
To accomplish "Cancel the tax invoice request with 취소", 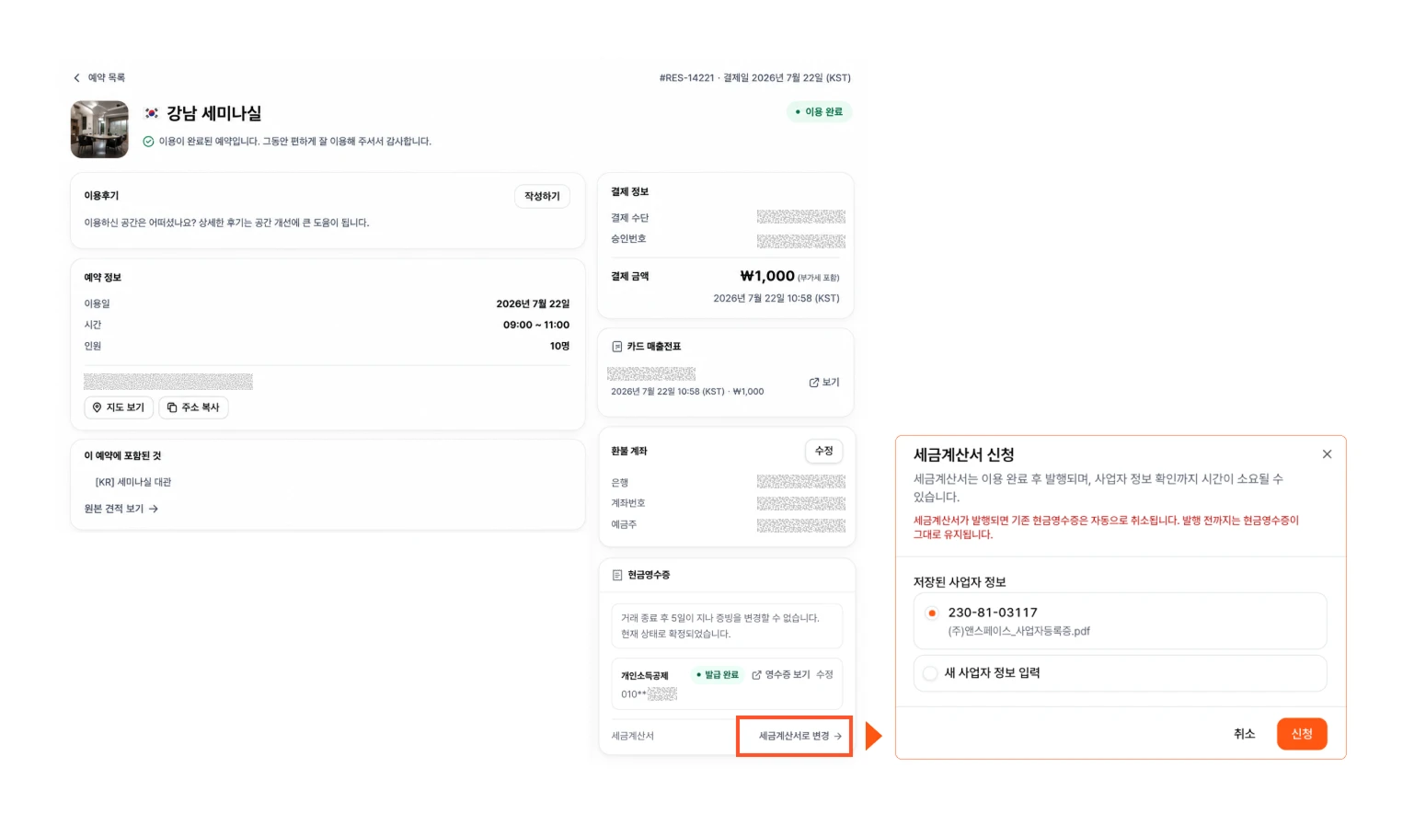I will [1244, 734].
